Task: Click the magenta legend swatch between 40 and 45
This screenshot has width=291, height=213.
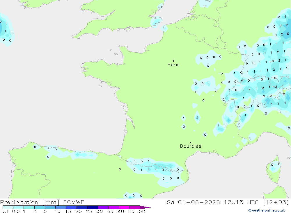Action: point(124,207)
